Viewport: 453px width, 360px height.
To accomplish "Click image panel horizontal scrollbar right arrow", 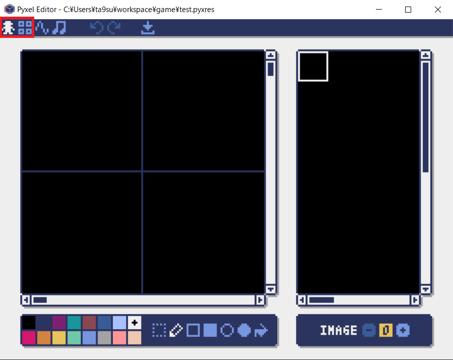I will pos(415,300).
